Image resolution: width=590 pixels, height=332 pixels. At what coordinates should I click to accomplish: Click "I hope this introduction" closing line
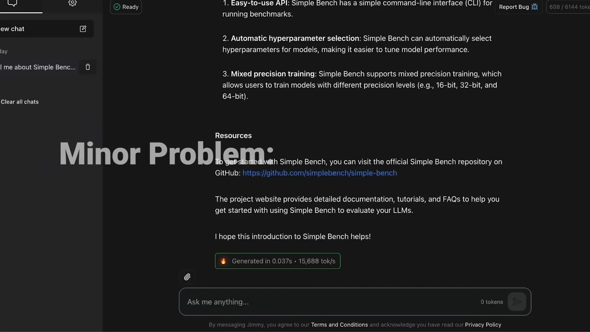click(293, 236)
